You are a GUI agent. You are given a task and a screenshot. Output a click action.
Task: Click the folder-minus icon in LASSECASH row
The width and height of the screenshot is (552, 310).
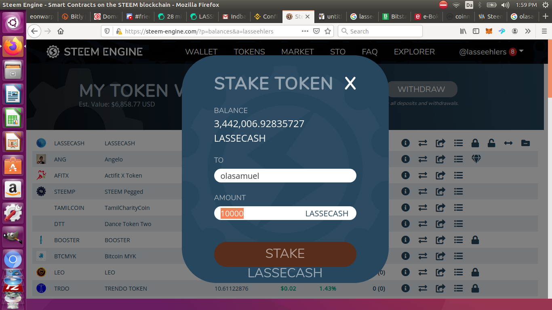[525, 143]
